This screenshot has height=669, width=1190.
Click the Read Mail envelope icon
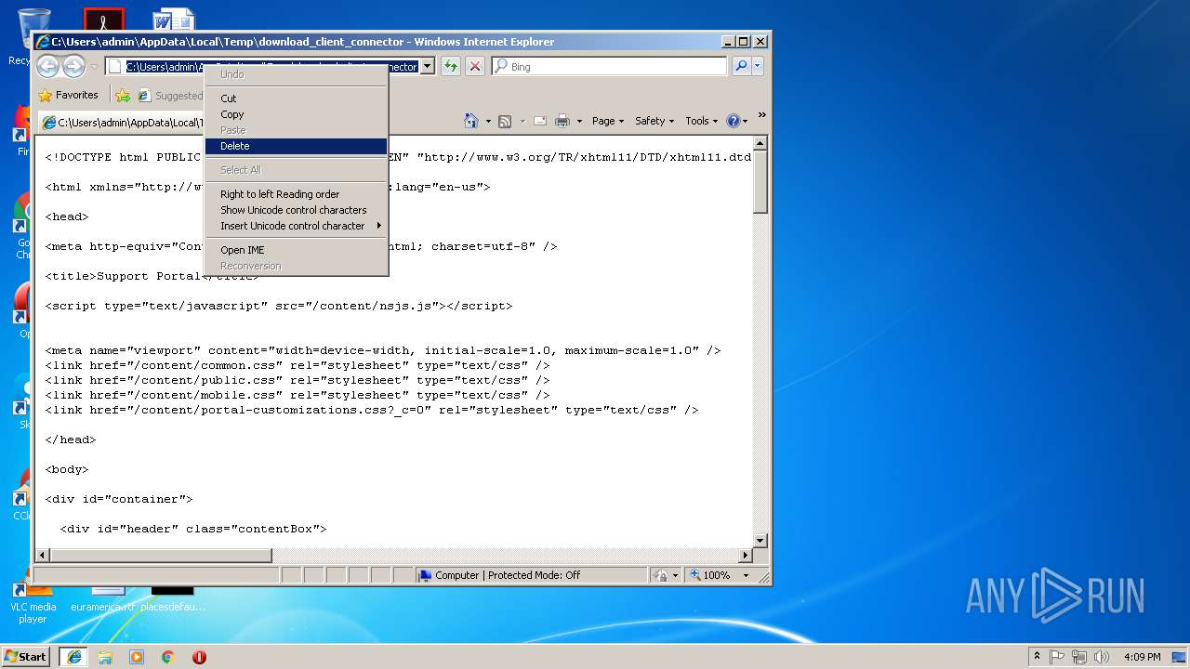539,121
